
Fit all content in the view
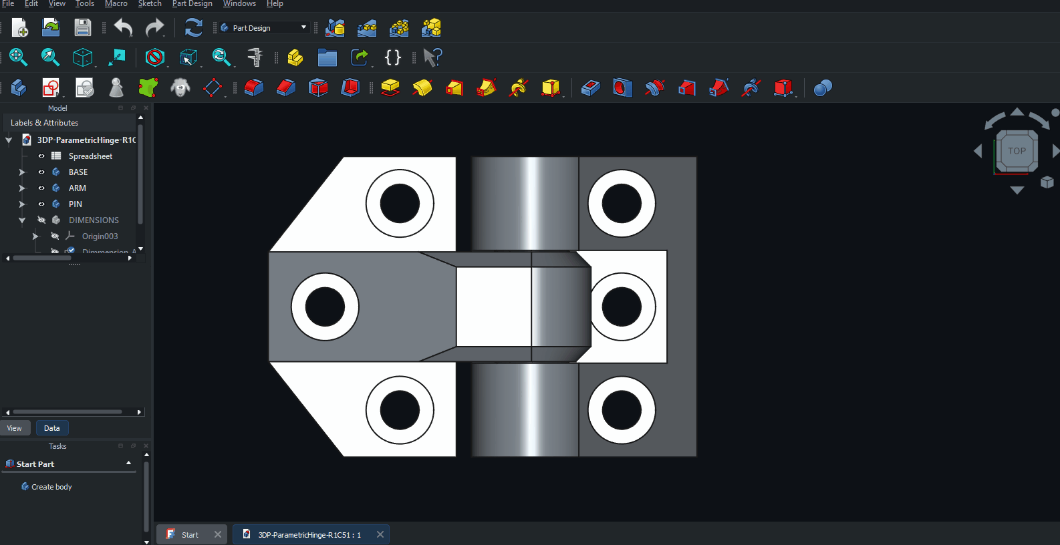[18, 57]
